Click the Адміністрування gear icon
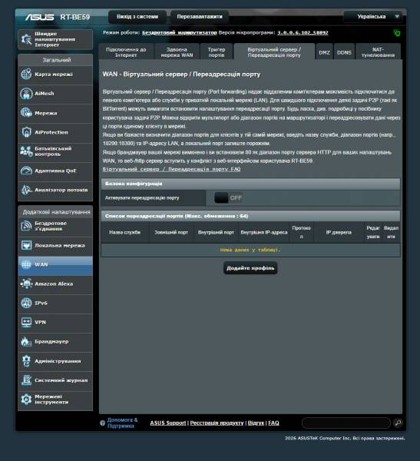Image resolution: width=420 pixels, height=461 pixels. (26, 361)
